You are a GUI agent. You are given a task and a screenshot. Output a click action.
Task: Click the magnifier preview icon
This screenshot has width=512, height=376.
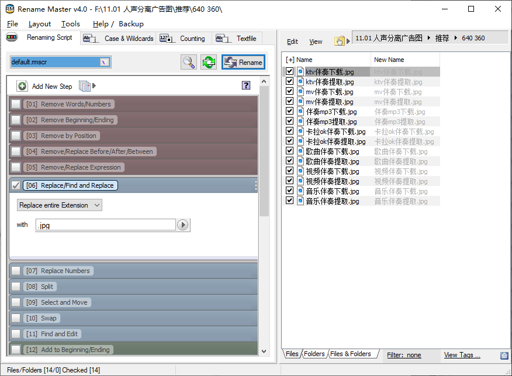pyautogui.click(x=189, y=62)
